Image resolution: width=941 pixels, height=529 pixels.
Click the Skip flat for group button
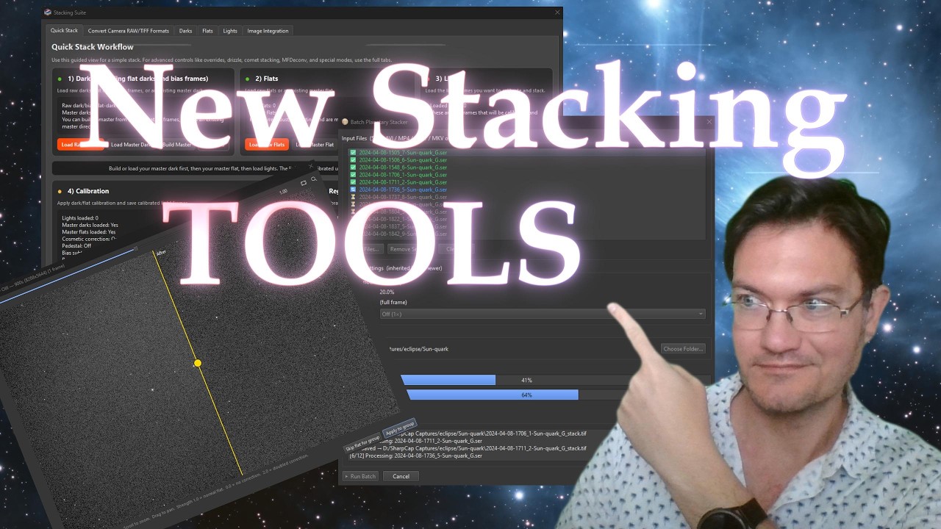363,442
